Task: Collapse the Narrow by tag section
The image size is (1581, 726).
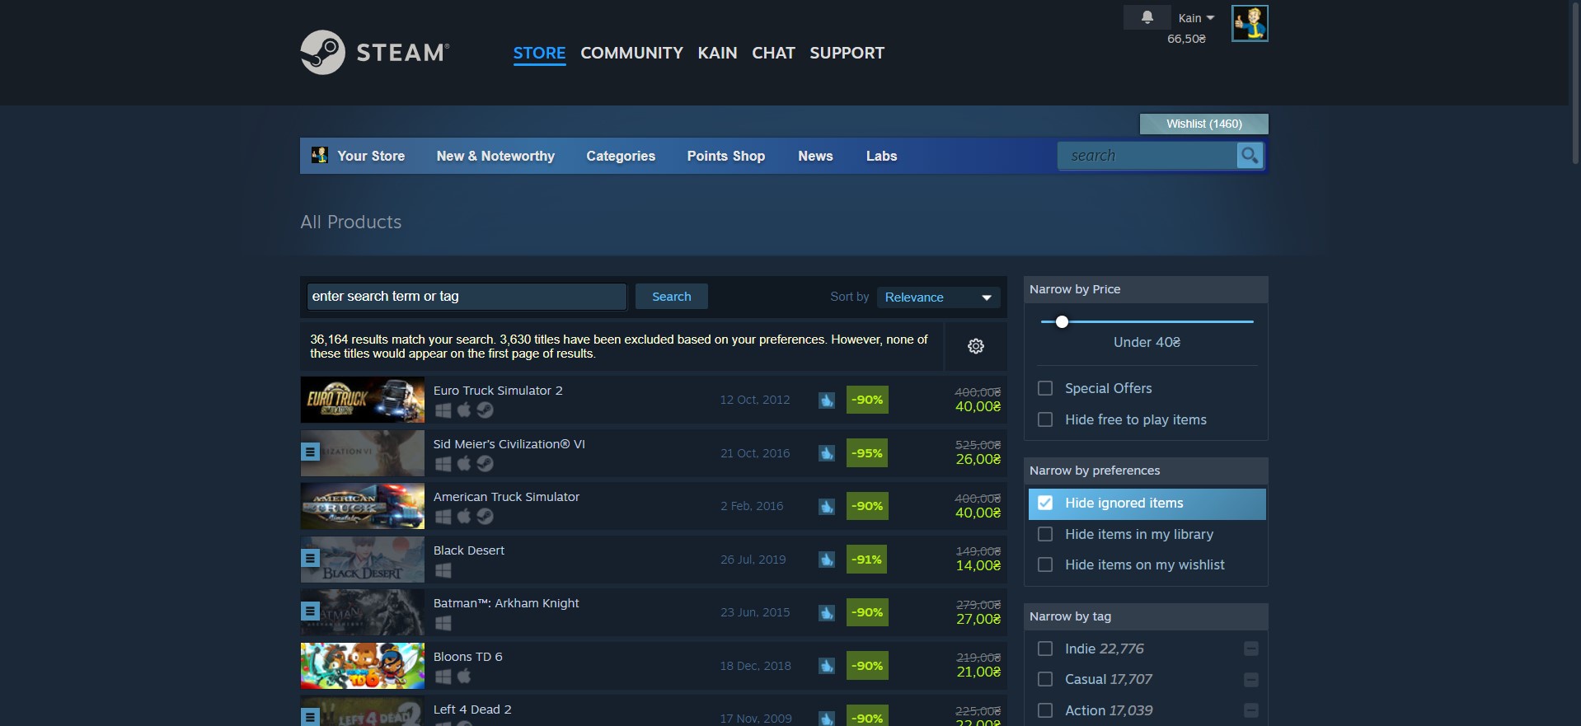Action: click(1146, 616)
